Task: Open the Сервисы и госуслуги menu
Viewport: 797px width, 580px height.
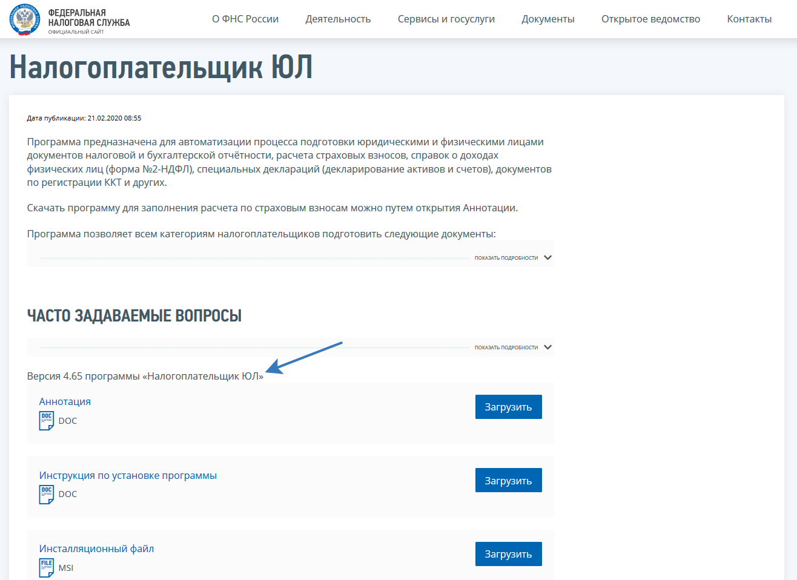Action: pyautogui.click(x=446, y=19)
